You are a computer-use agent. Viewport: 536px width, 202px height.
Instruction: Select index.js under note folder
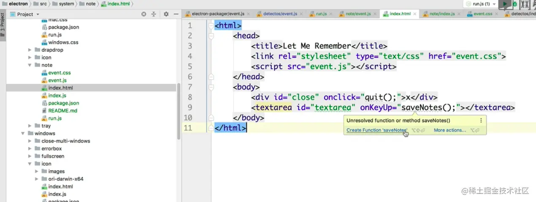57,95
